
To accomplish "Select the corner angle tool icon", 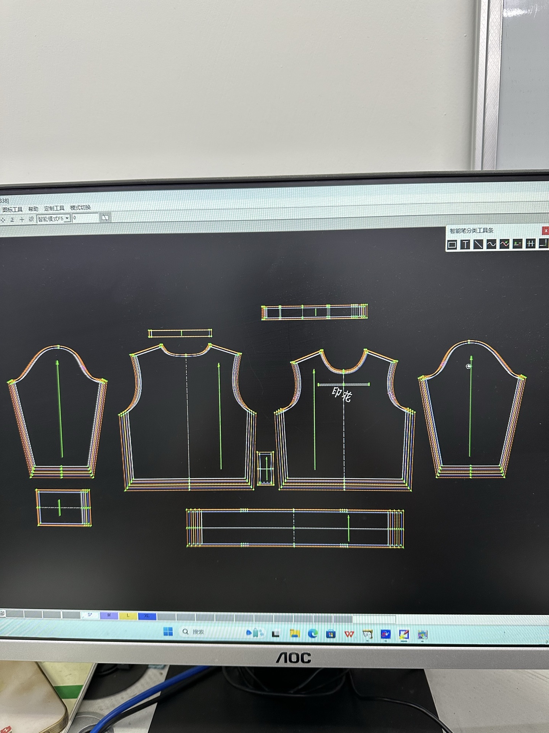I will click(x=544, y=243).
